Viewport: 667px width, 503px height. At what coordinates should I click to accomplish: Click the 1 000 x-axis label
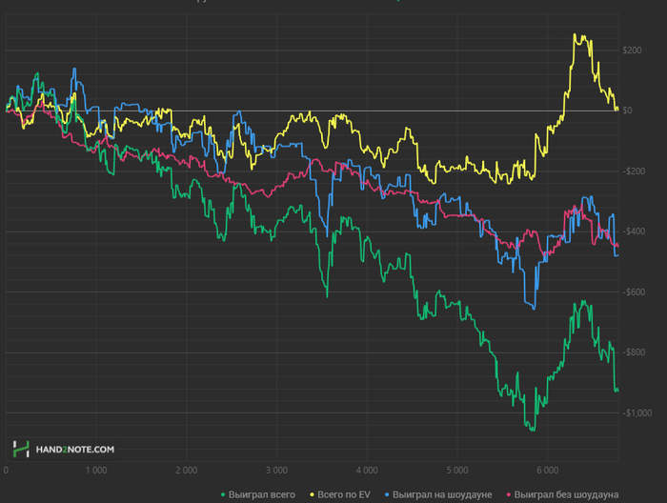(96, 471)
